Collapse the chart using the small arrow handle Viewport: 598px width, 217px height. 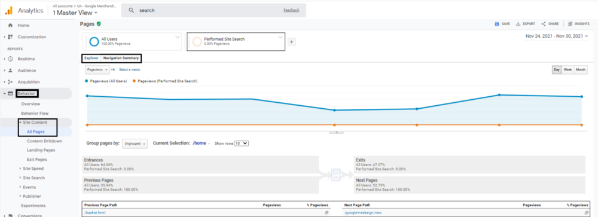coord(336,132)
